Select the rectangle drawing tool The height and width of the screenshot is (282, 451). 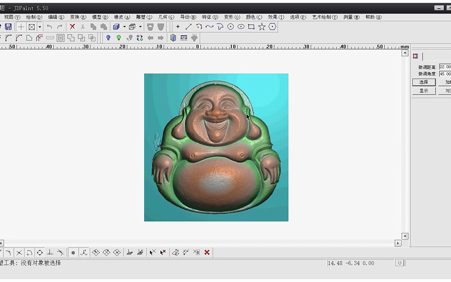(252, 27)
